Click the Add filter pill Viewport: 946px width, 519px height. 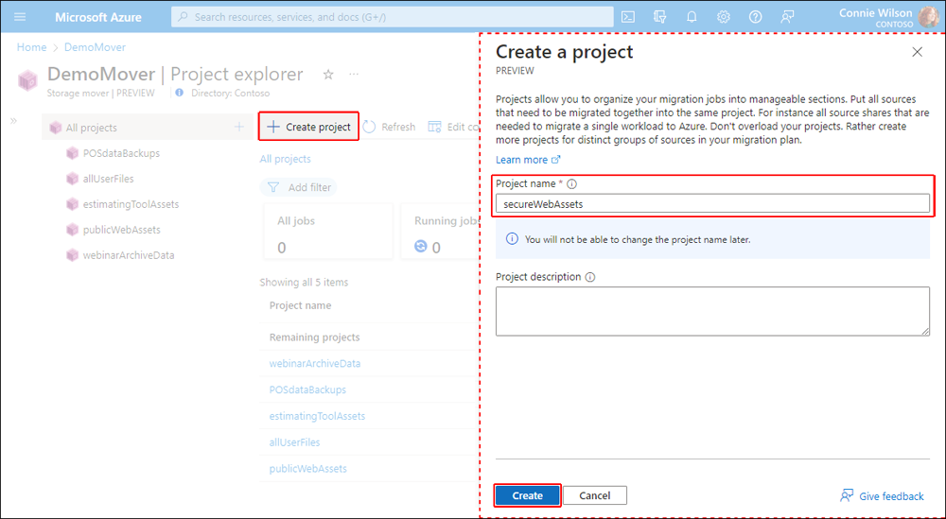299,187
